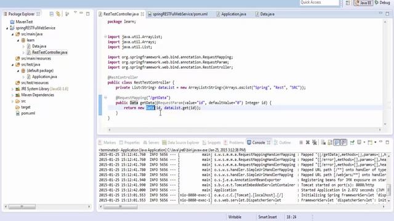Select src/main/resources folder
This screenshot has width=394, height=221.
click(x=36, y=58)
